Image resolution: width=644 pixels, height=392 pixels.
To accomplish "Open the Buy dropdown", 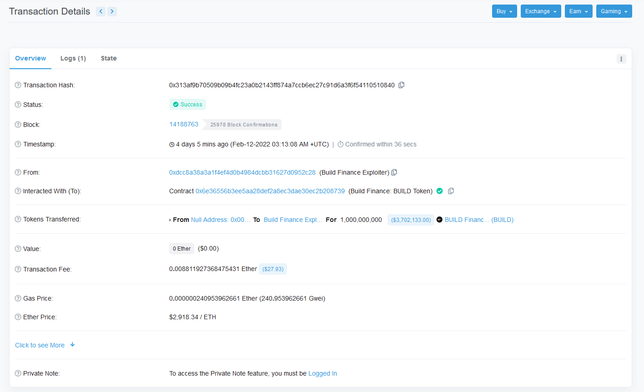I will pyautogui.click(x=504, y=11).
